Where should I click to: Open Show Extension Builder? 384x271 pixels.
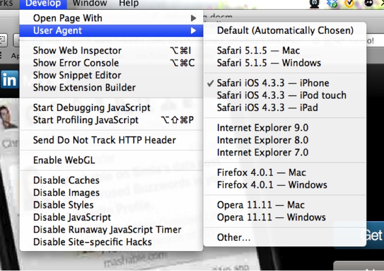click(111, 87)
